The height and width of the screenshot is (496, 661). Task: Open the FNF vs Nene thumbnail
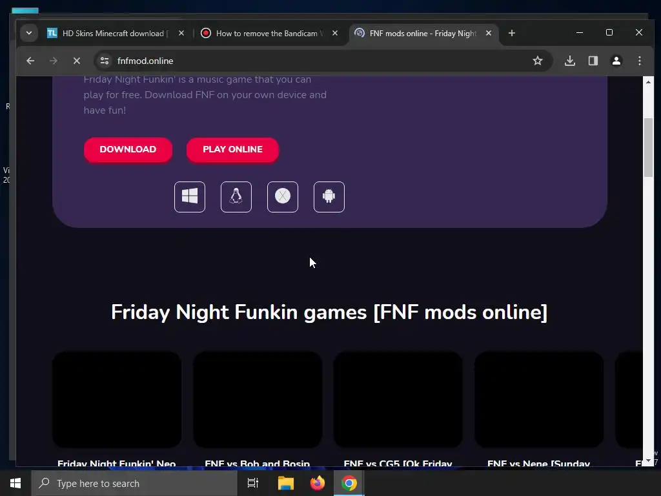(x=539, y=399)
